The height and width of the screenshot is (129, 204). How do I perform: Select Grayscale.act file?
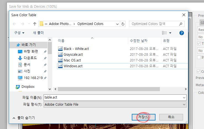pyautogui.click(x=73, y=55)
